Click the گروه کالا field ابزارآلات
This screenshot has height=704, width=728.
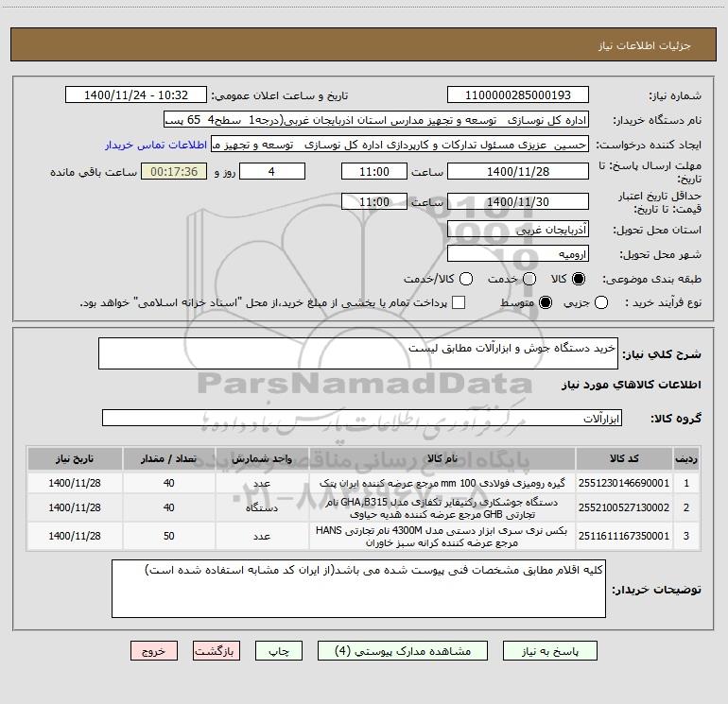click(362, 418)
